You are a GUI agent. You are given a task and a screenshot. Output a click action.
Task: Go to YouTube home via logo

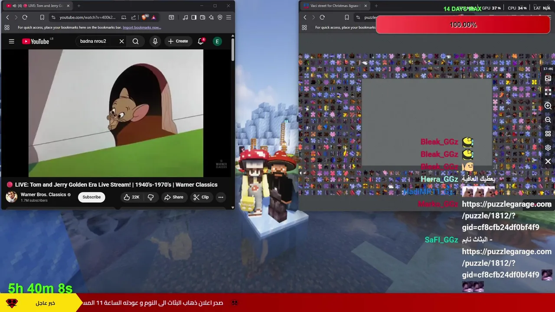[36, 41]
